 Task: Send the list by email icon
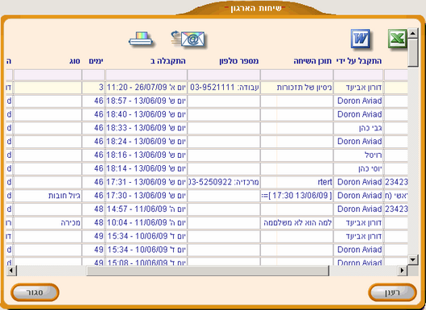pyautogui.click(x=188, y=39)
